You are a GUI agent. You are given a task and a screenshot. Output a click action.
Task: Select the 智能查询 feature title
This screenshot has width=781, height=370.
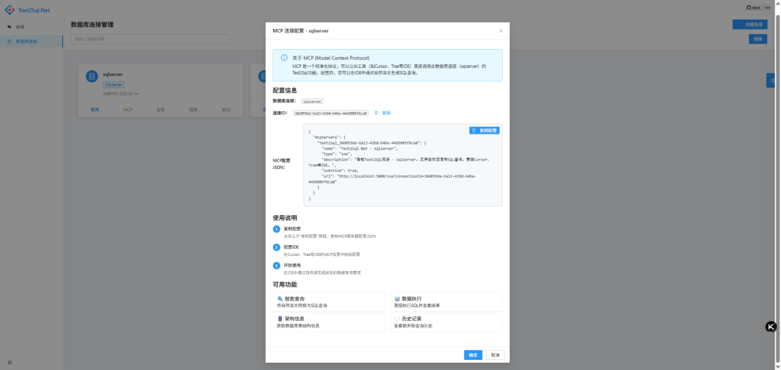pyautogui.click(x=294, y=298)
